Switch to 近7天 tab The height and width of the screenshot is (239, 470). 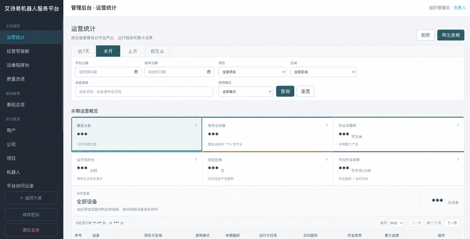pyautogui.click(x=84, y=51)
